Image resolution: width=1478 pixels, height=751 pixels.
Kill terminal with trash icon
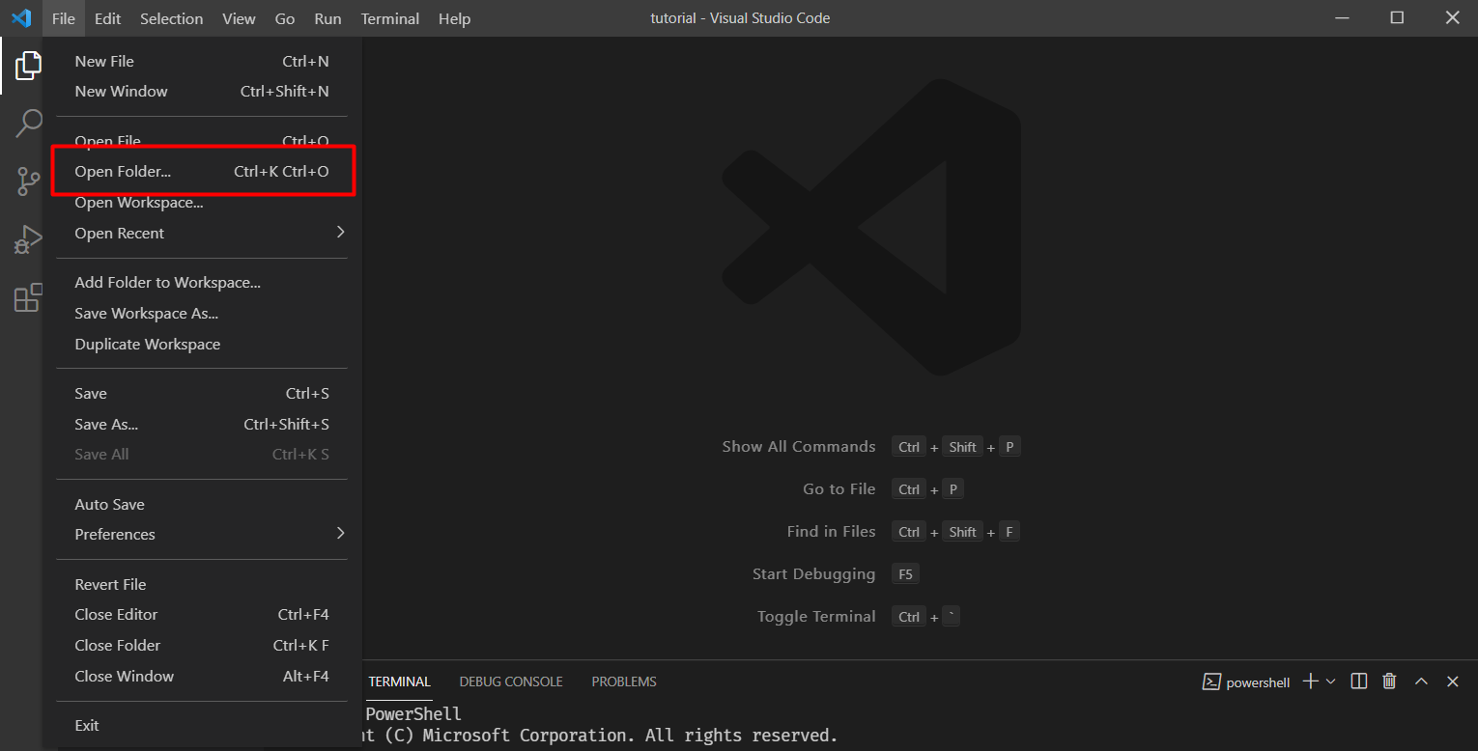click(x=1389, y=681)
